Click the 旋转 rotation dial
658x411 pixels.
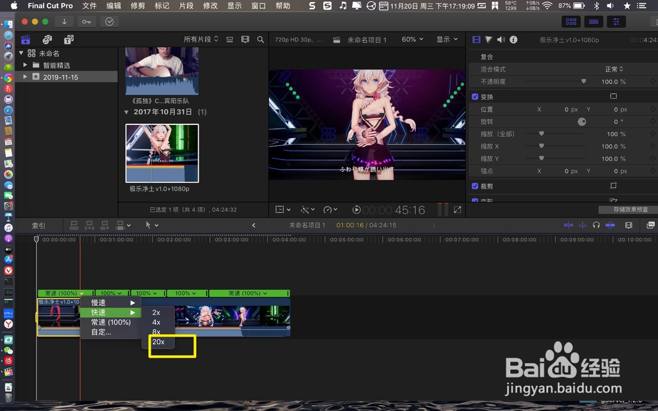click(582, 122)
